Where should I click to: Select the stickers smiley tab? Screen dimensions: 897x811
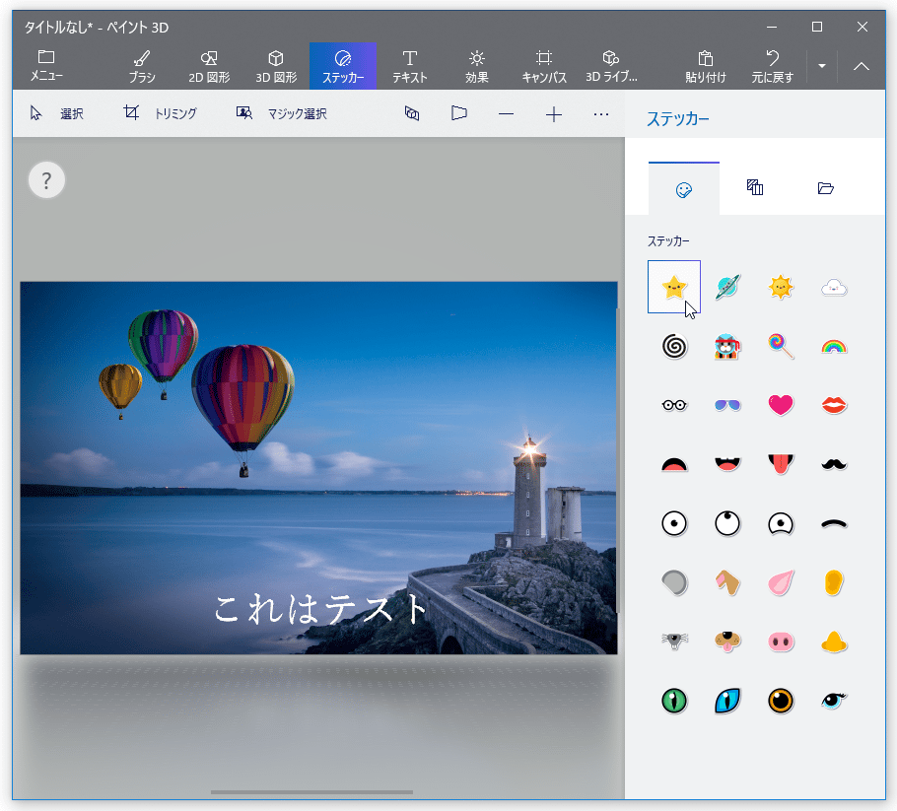coord(684,189)
